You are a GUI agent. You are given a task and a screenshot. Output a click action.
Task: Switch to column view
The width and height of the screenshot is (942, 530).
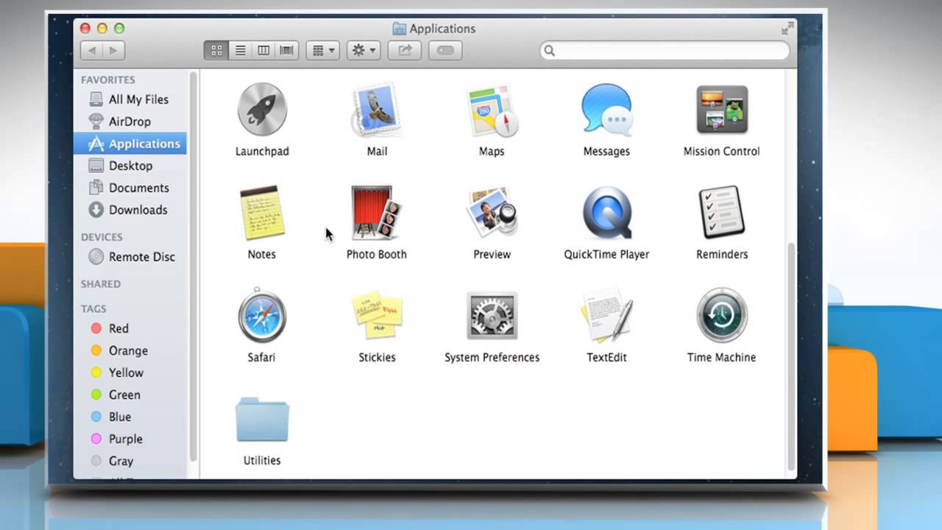[263, 50]
